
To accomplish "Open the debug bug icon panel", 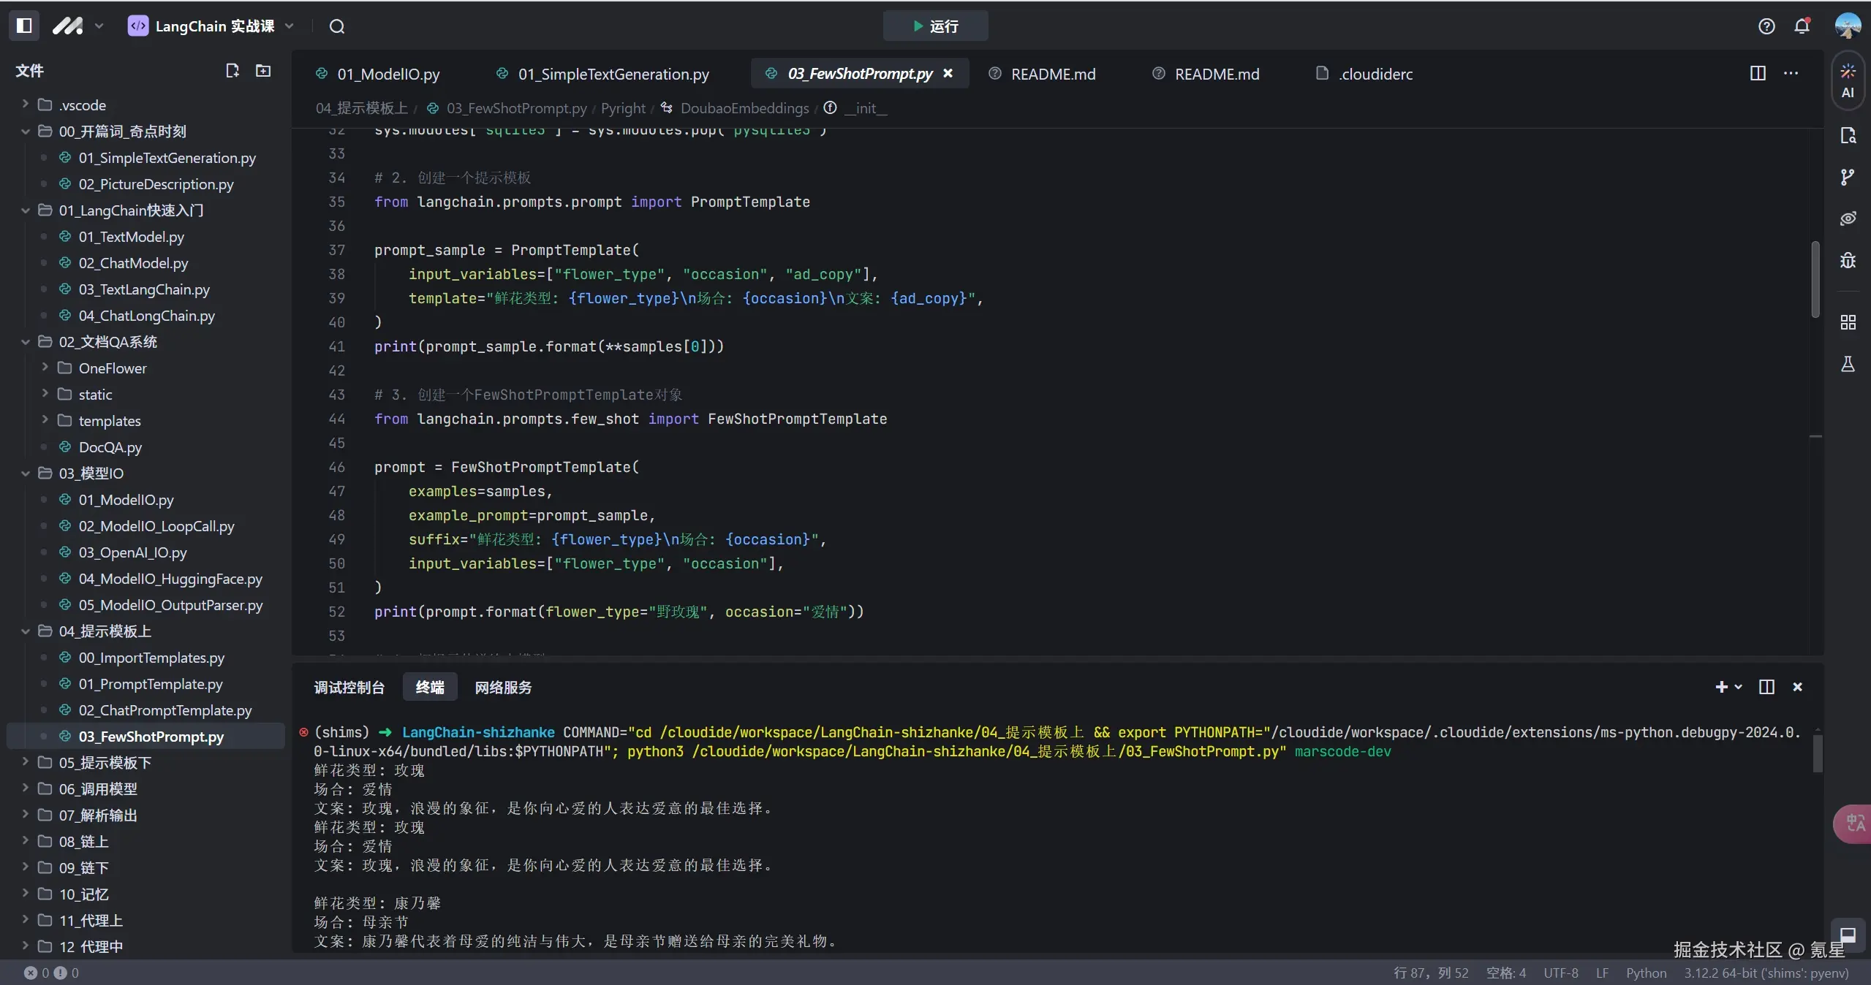I will [x=1848, y=260].
